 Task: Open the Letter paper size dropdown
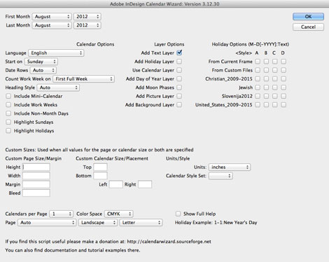[141, 223]
